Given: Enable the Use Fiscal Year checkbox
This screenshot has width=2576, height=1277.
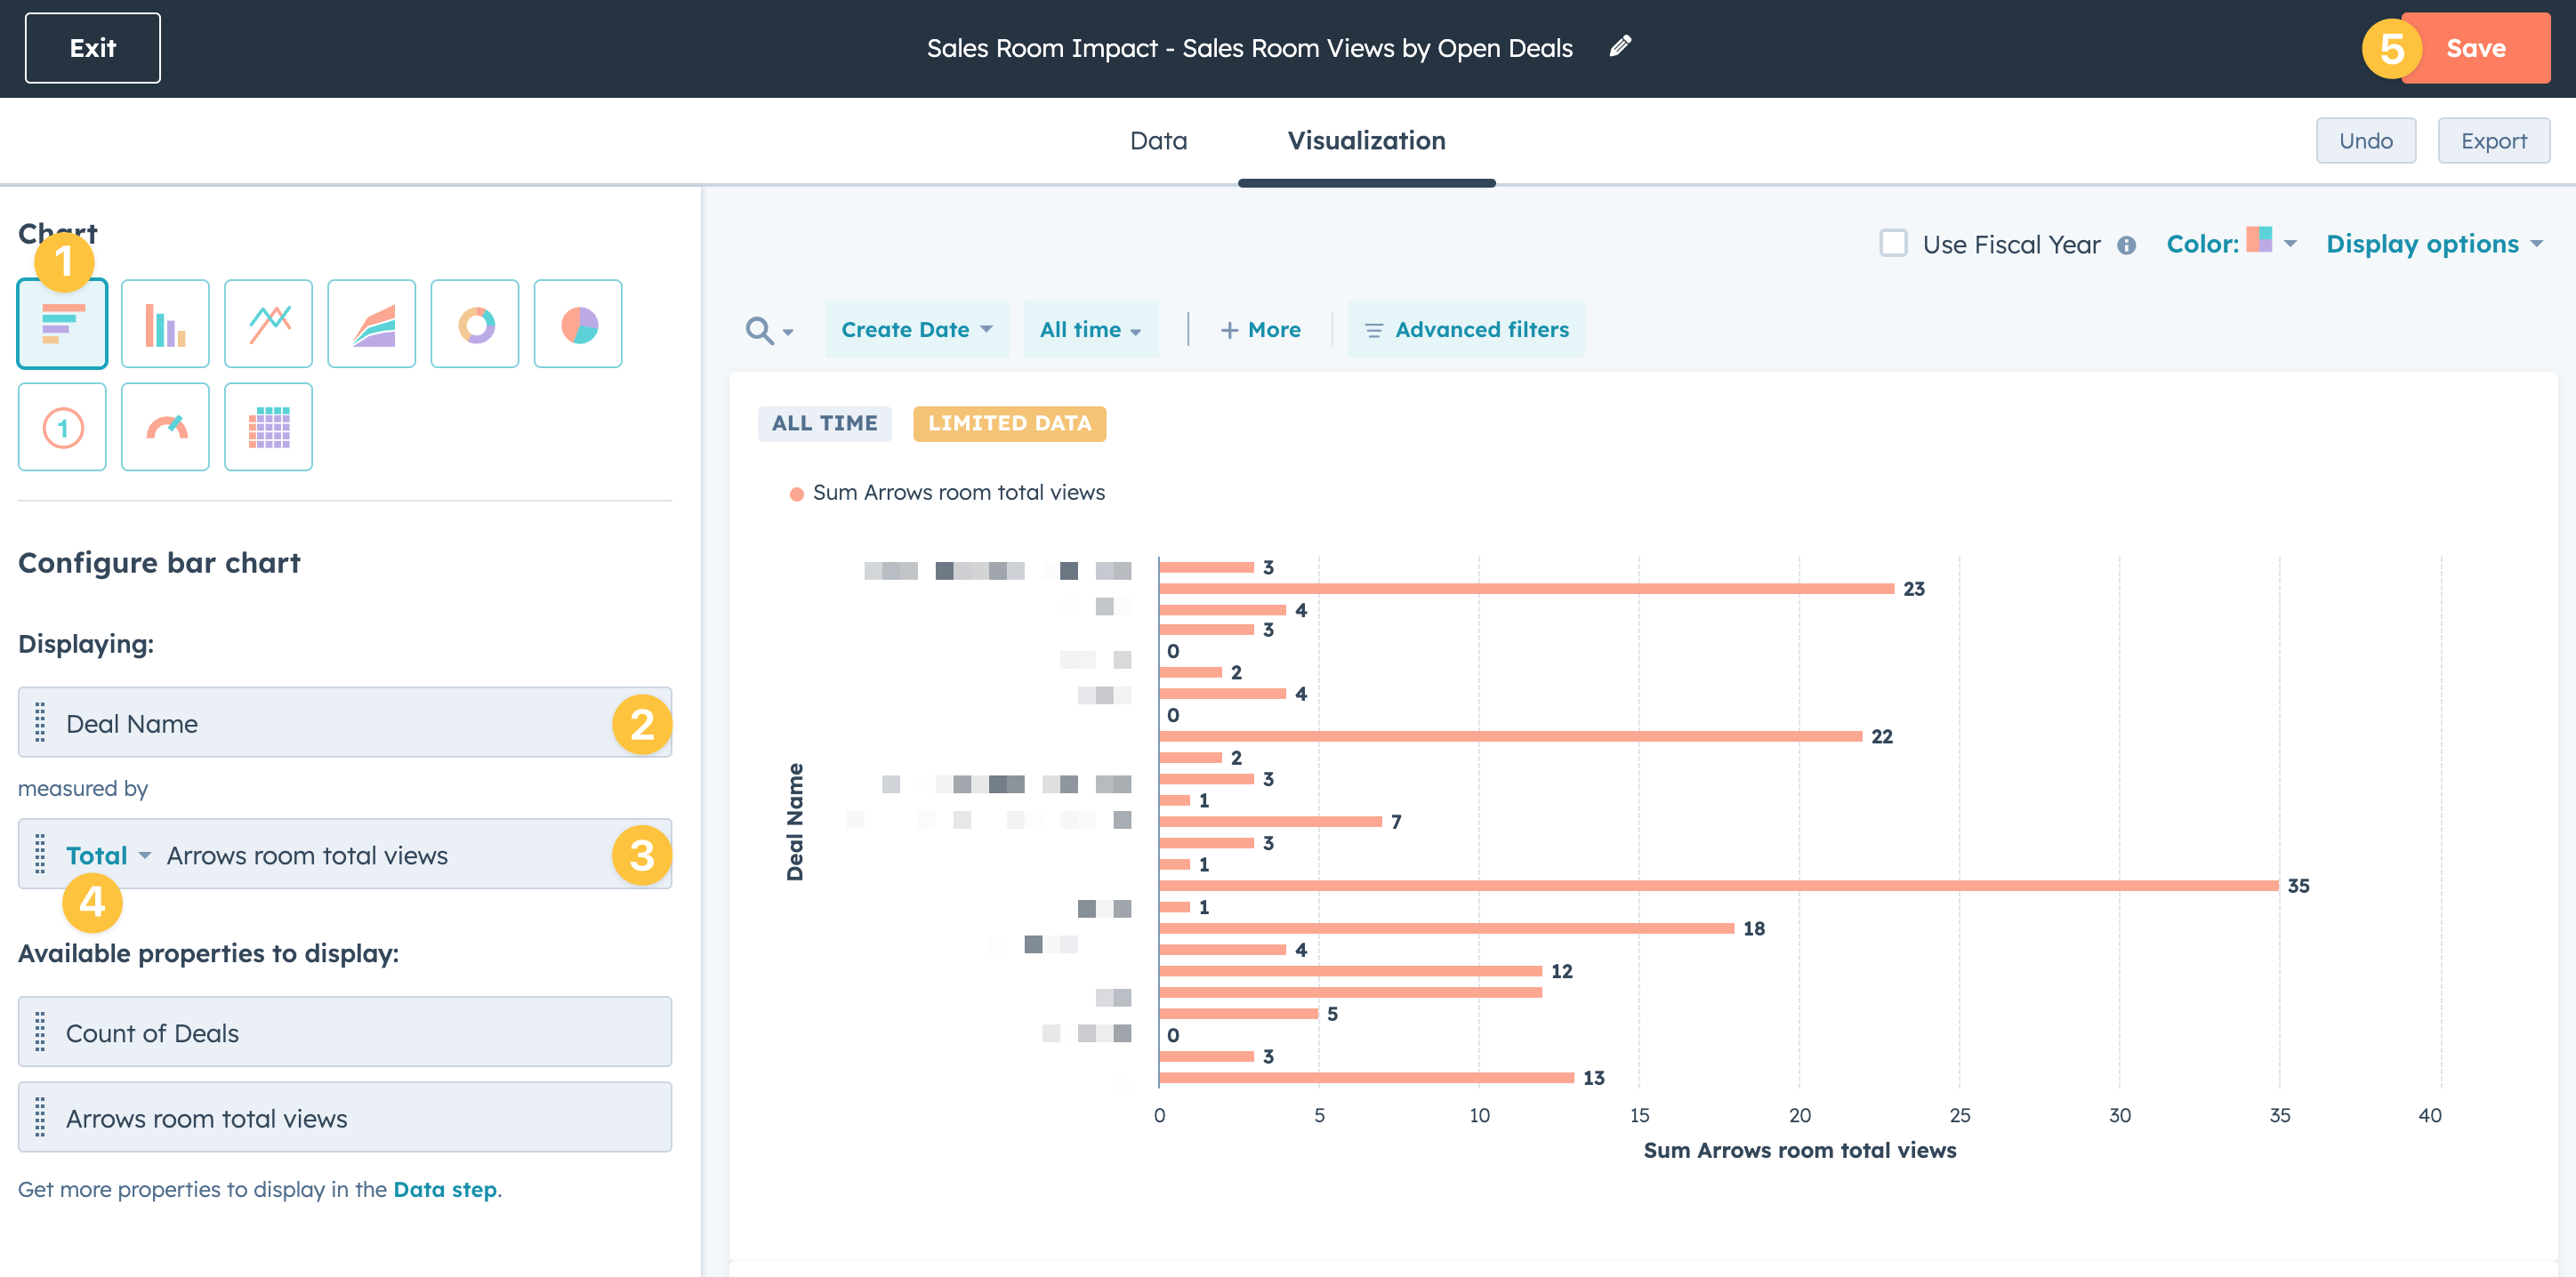Looking at the screenshot, I should tap(1893, 244).
